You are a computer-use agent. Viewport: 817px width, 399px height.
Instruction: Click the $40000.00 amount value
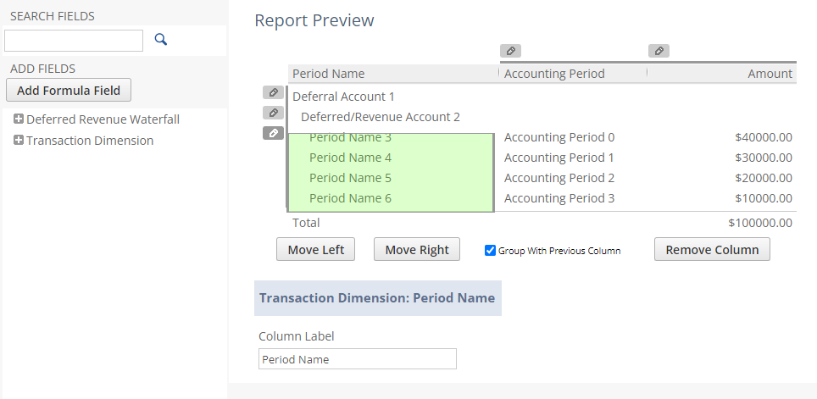764,137
